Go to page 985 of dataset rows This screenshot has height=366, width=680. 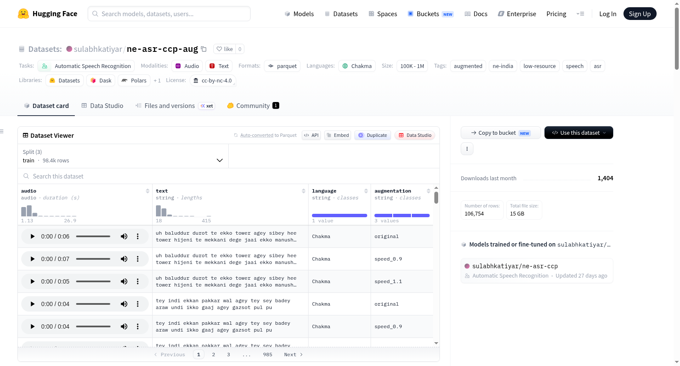pyautogui.click(x=268, y=355)
